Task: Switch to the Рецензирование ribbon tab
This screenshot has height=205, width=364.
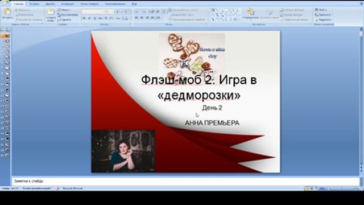Action: pos(115,4)
